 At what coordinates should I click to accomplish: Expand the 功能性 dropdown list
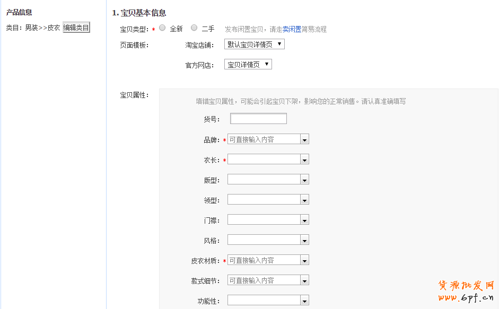coord(304,301)
